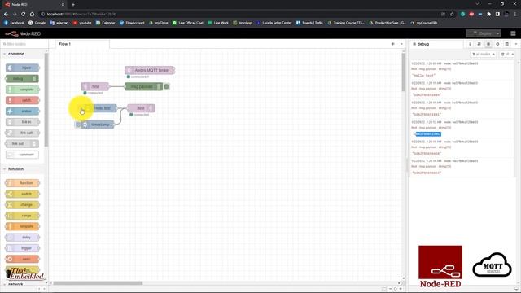Select the exec node in the palette
This screenshot has height=293, width=521.
(x=23, y=259)
